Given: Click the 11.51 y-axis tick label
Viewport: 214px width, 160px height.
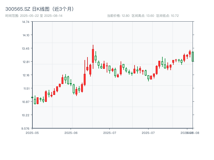Looking at the screenshot, I should 26,89.
